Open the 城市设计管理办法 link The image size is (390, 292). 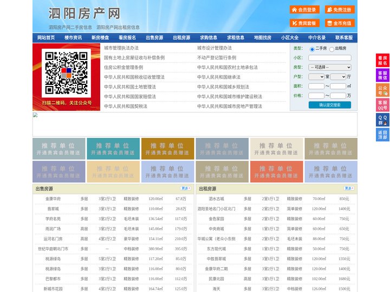pyautogui.click(x=214, y=48)
